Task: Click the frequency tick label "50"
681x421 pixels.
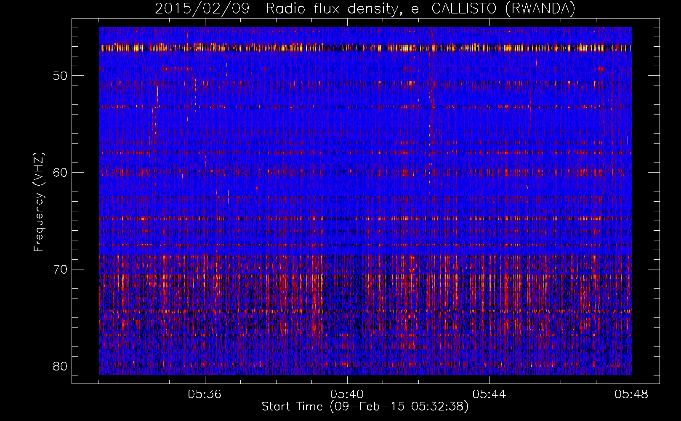Action: [60, 76]
